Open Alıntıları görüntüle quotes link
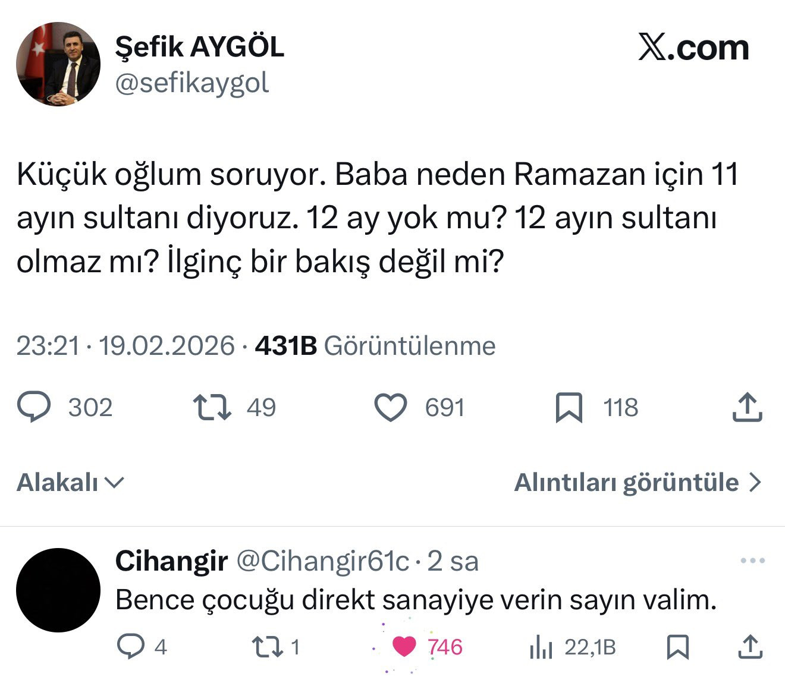Screen dimensions: 785x680 637,483
